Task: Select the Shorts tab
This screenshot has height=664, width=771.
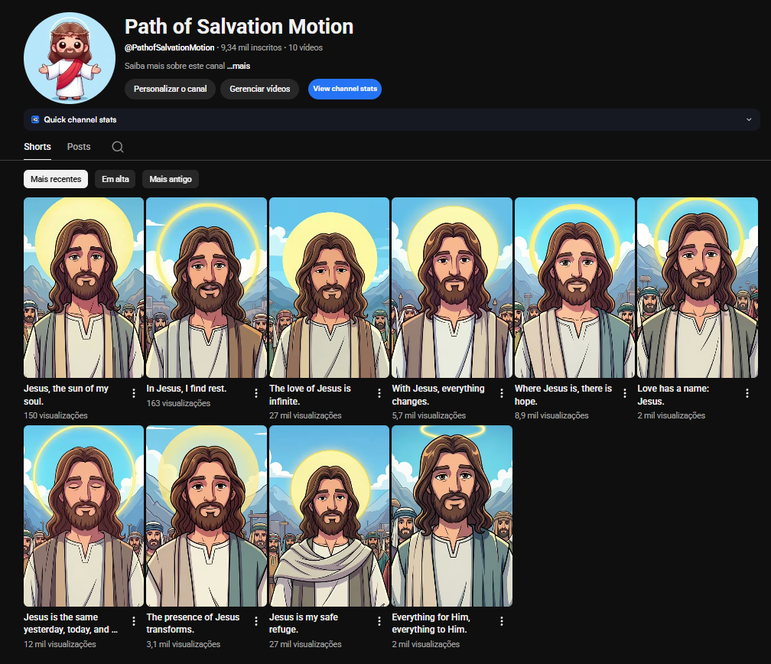Action: pos(37,147)
